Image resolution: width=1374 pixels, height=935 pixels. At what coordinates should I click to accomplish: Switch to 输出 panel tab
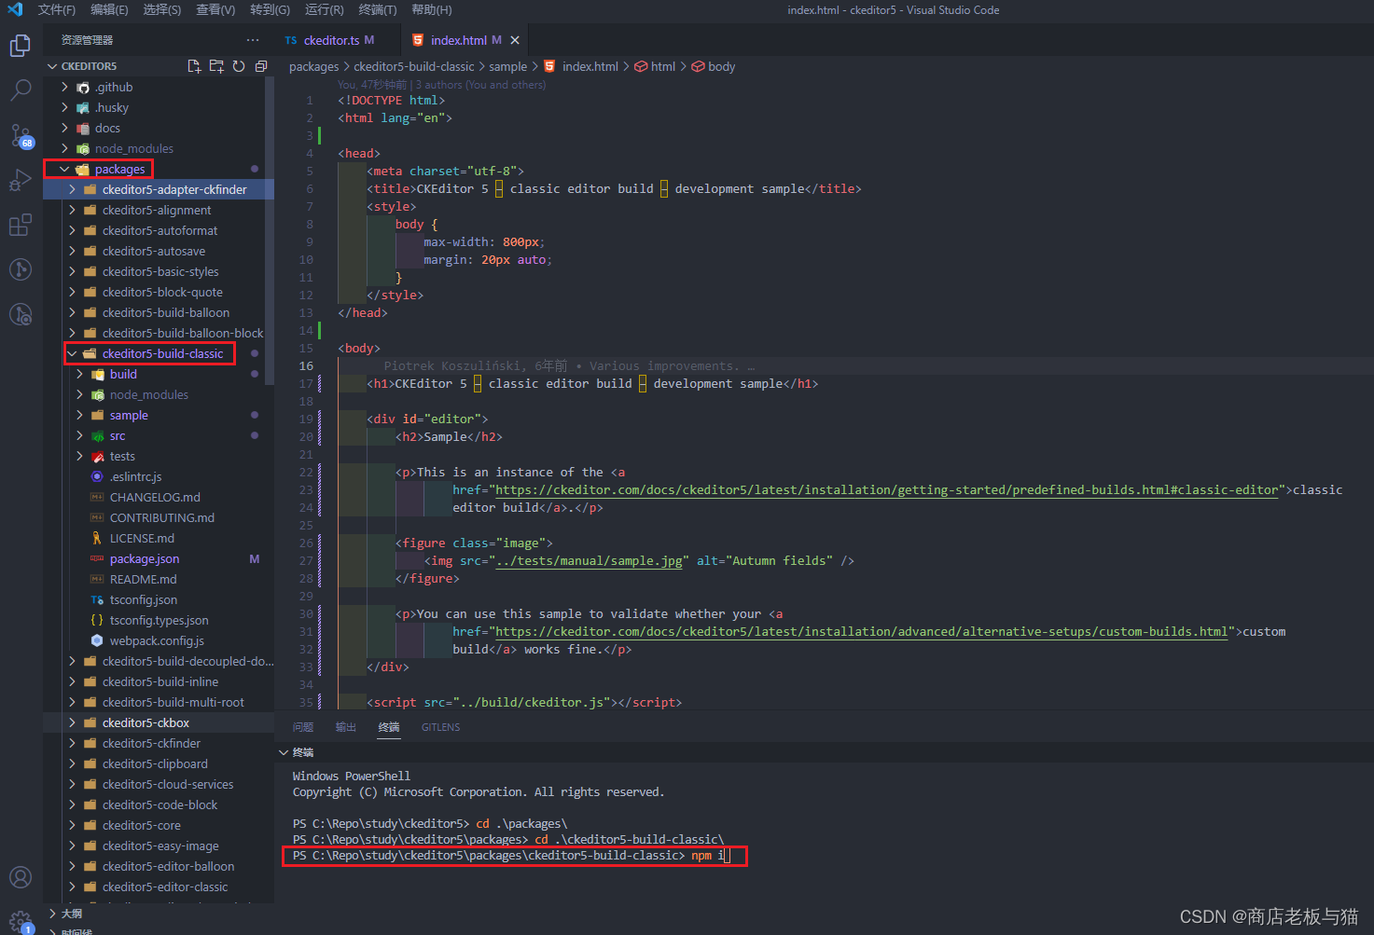[x=346, y=727]
